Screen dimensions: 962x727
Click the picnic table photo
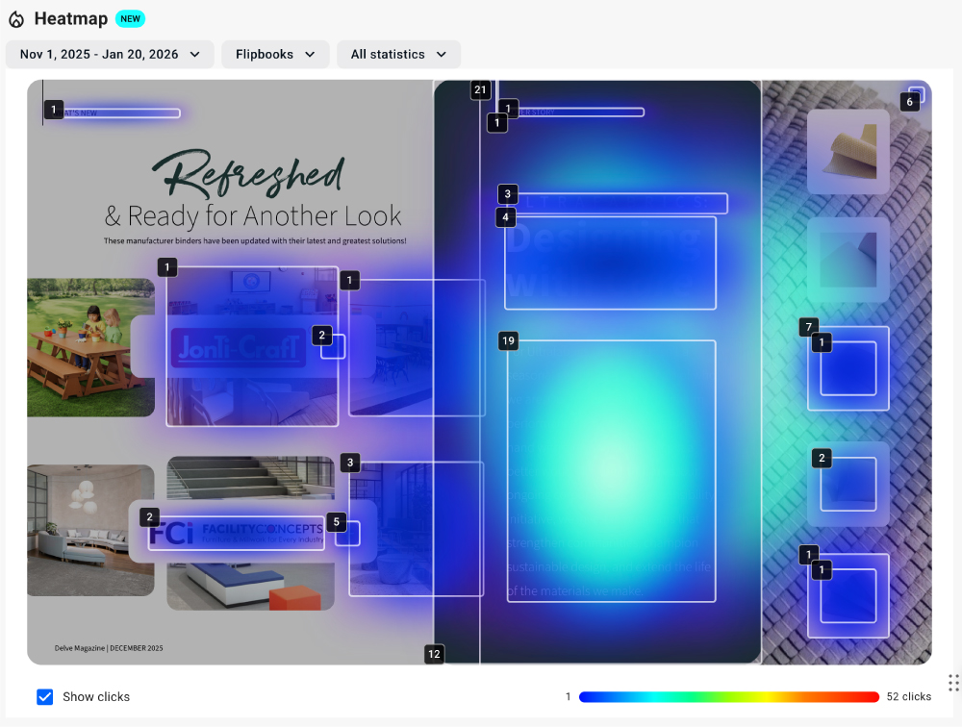point(90,347)
